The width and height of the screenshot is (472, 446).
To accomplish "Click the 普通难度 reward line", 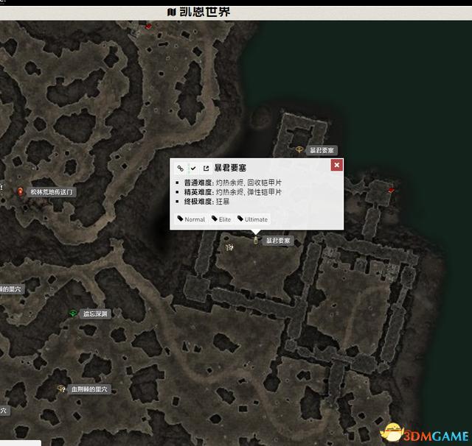I will (233, 183).
